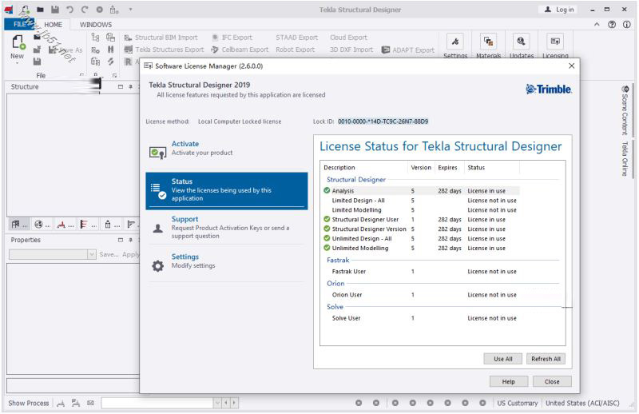
Task: Click the save disk icon in title bar
Action: point(55,10)
